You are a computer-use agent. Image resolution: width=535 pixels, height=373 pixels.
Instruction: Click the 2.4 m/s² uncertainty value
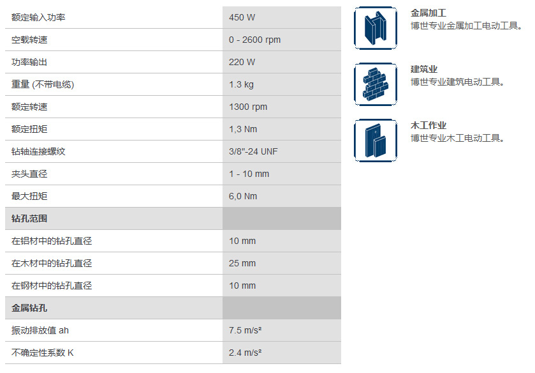click(x=245, y=353)
